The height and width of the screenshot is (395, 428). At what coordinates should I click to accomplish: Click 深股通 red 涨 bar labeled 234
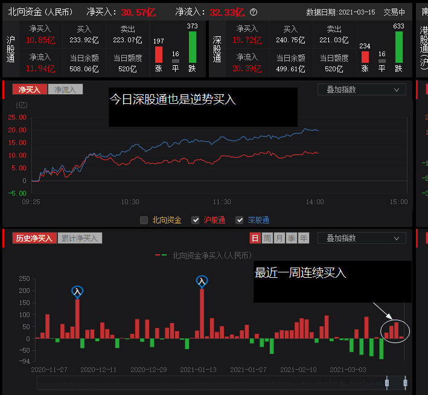point(365,57)
